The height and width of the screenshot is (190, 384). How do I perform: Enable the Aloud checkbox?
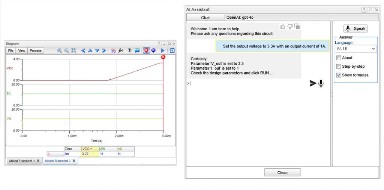pos(339,58)
